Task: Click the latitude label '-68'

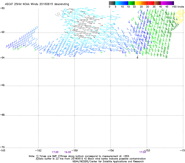Action: pyautogui.click(x=2, y=115)
